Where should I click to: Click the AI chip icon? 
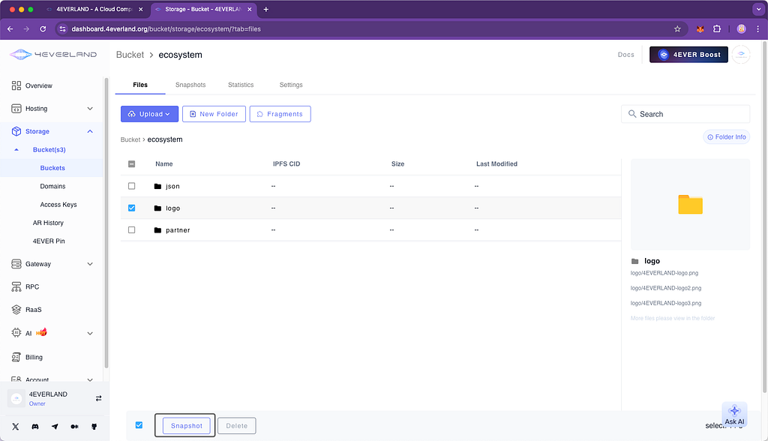click(16, 333)
